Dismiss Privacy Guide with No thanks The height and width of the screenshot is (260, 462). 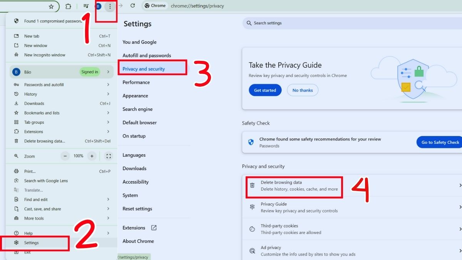click(x=303, y=90)
